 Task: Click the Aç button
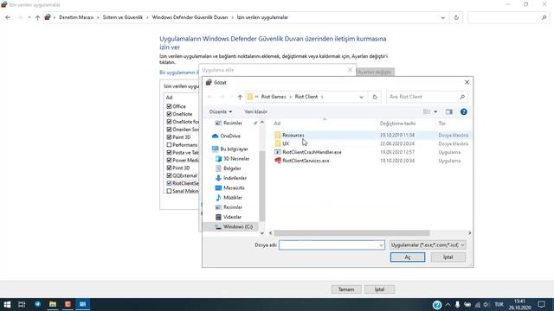click(408, 257)
